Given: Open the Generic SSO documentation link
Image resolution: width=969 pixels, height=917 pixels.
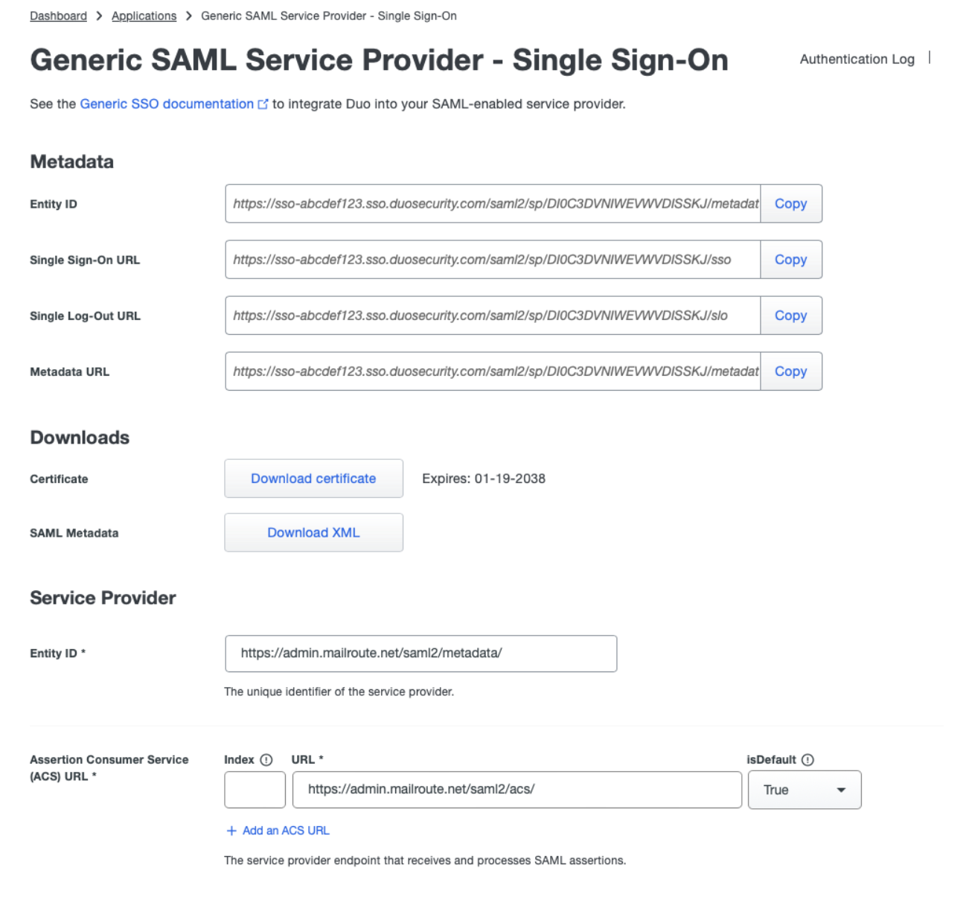Looking at the screenshot, I should [x=167, y=104].
